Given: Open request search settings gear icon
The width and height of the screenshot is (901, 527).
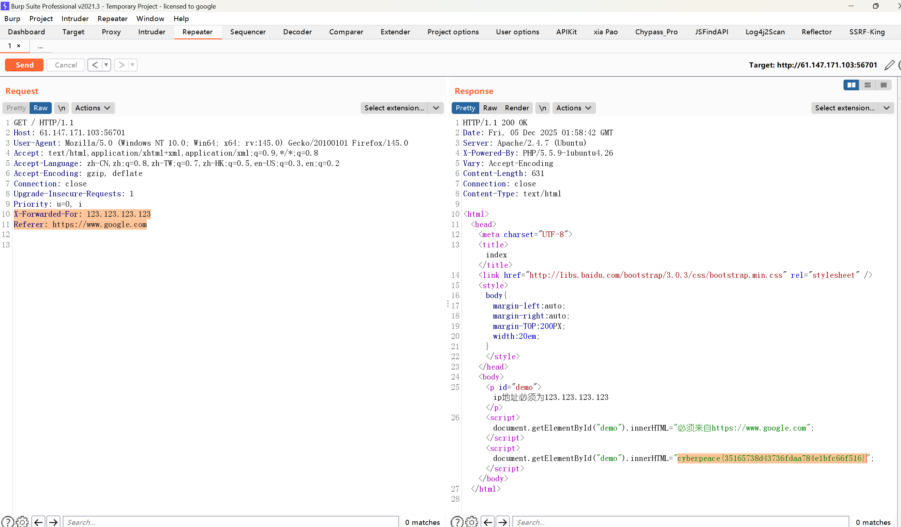Looking at the screenshot, I should pyautogui.click(x=22, y=522).
